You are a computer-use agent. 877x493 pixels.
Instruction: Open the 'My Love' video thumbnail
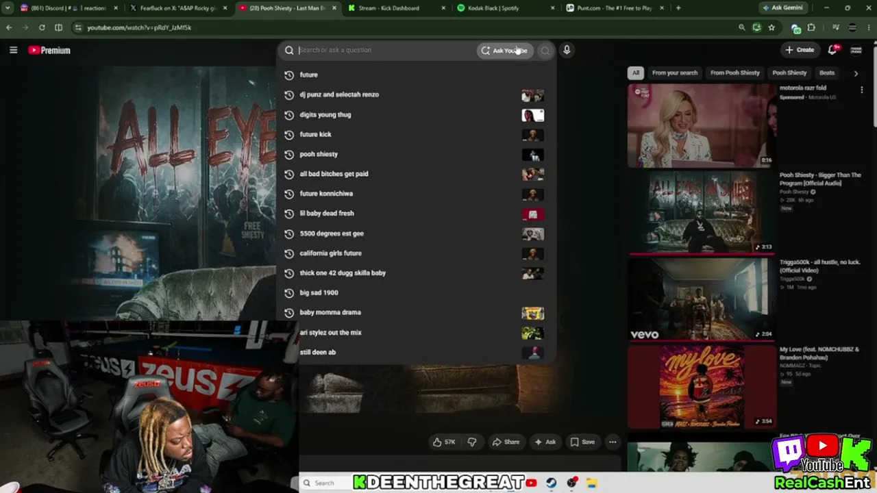(700, 387)
